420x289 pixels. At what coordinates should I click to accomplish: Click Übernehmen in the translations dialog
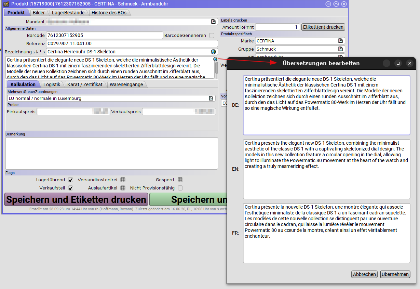point(395,274)
